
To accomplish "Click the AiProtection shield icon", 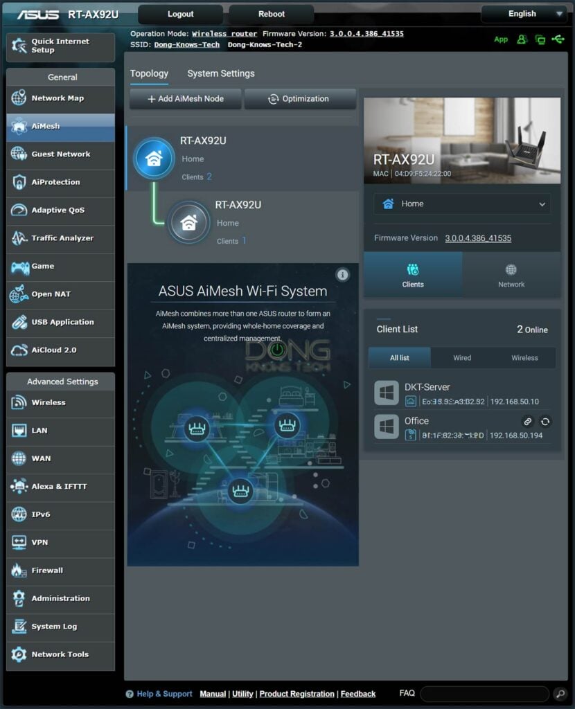I will (19, 182).
